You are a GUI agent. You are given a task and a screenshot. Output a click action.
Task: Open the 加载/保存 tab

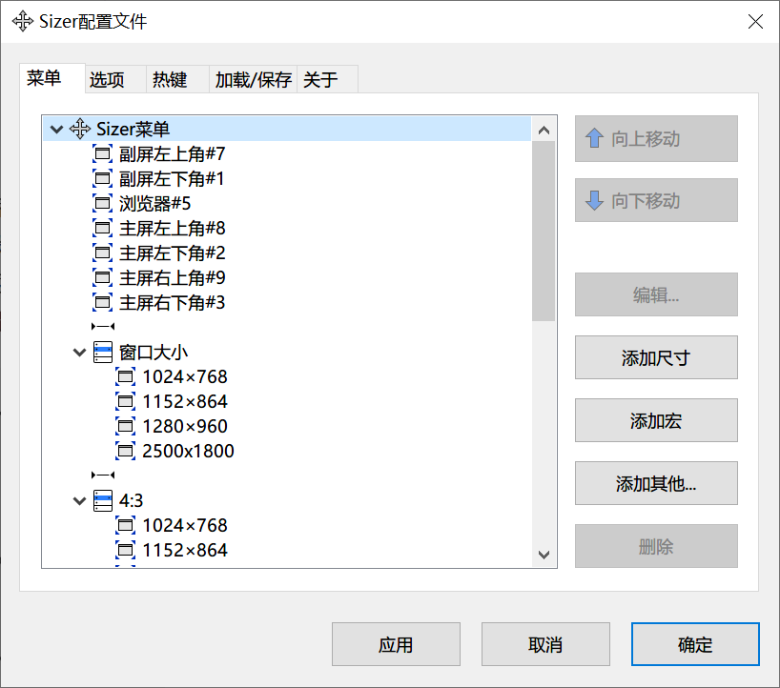(254, 79)
